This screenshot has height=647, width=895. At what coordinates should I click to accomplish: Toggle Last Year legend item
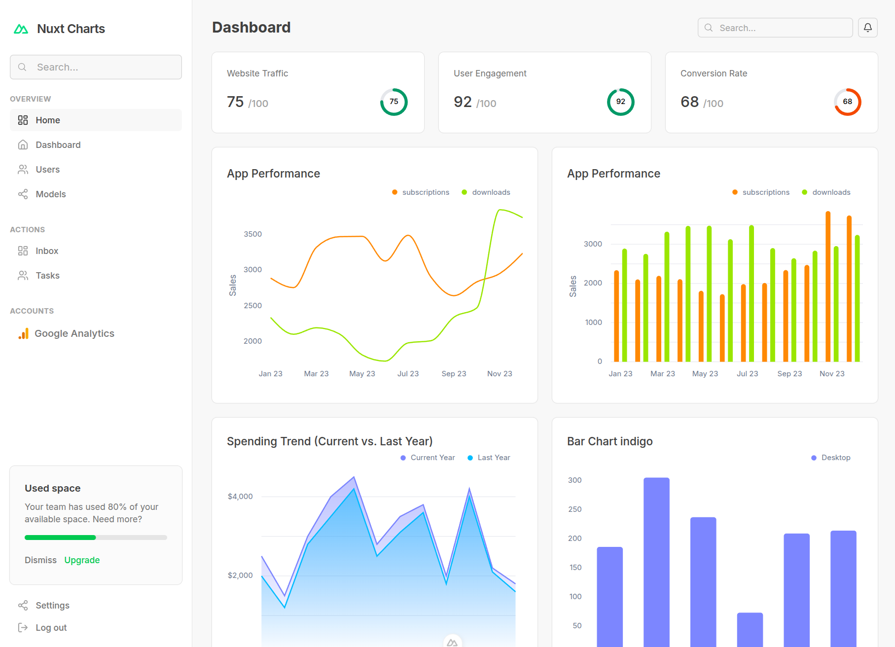[489, 458]
